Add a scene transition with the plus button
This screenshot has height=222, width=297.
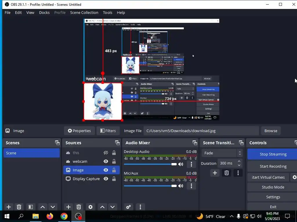click(215, 173)
